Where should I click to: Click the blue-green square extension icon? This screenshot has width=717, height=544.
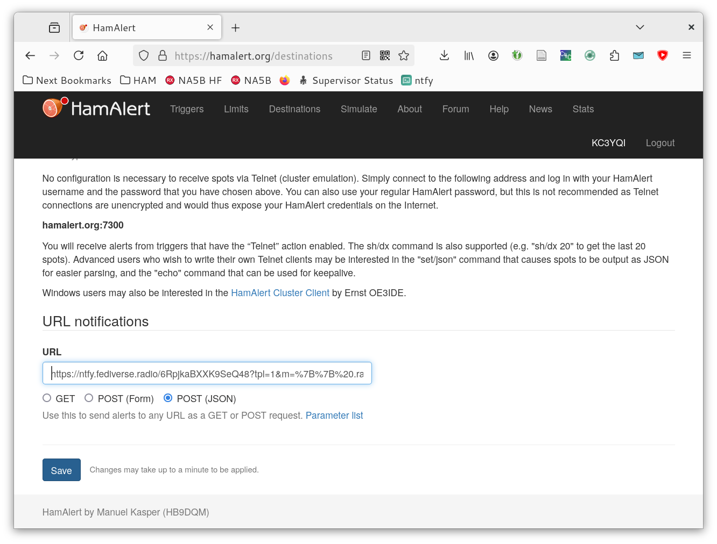pos(566,55)
